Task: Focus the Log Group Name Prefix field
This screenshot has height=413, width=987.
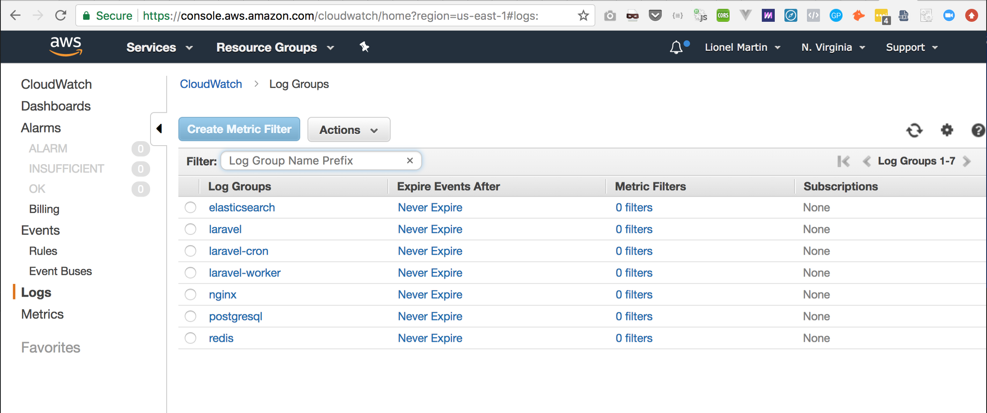Action: point(313,160)
